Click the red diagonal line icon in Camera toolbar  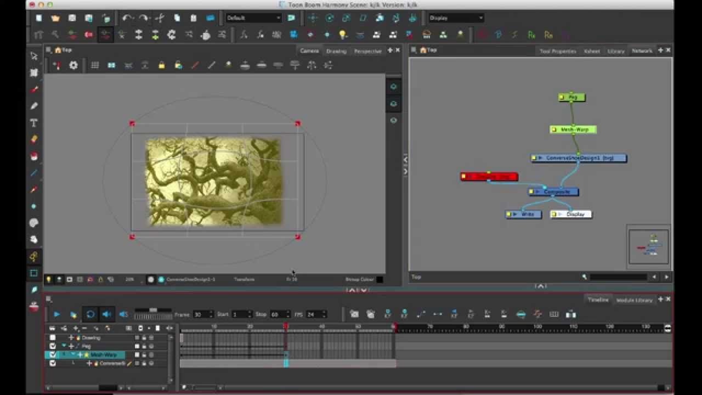(195, 65)
